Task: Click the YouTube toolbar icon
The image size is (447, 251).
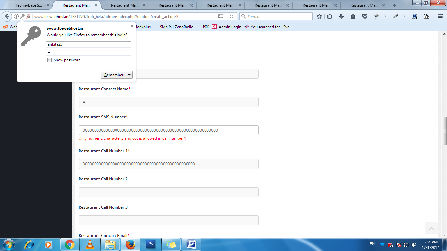Action: (426, 16)
